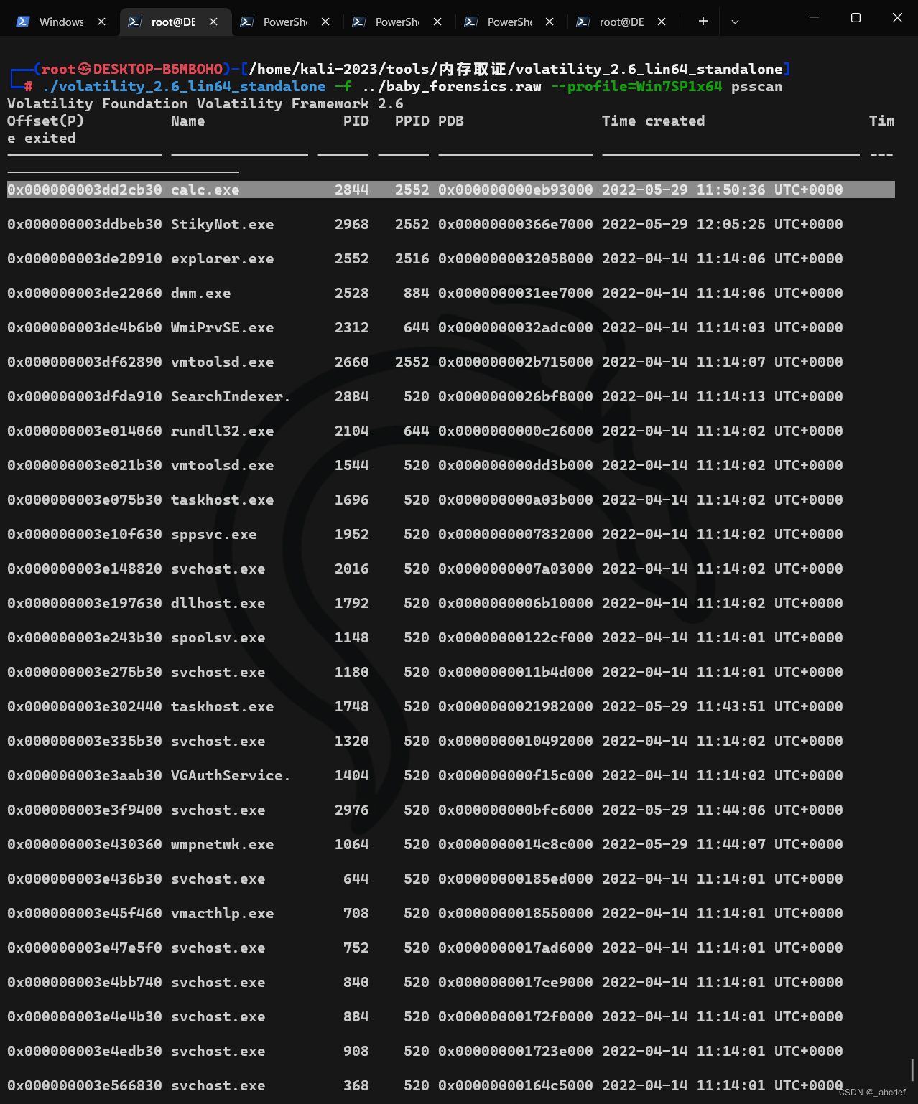Image resolution: width=918 pixels, height=1104 pixels.
Task: Click vmacthlp.exe process name
Action: [x=222, y=913]
